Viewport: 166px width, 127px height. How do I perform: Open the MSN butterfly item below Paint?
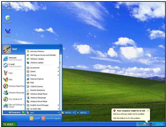(x=13, y=80)
